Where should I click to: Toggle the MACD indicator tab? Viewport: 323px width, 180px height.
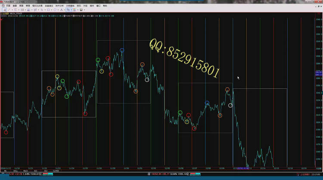pos(25,171)
